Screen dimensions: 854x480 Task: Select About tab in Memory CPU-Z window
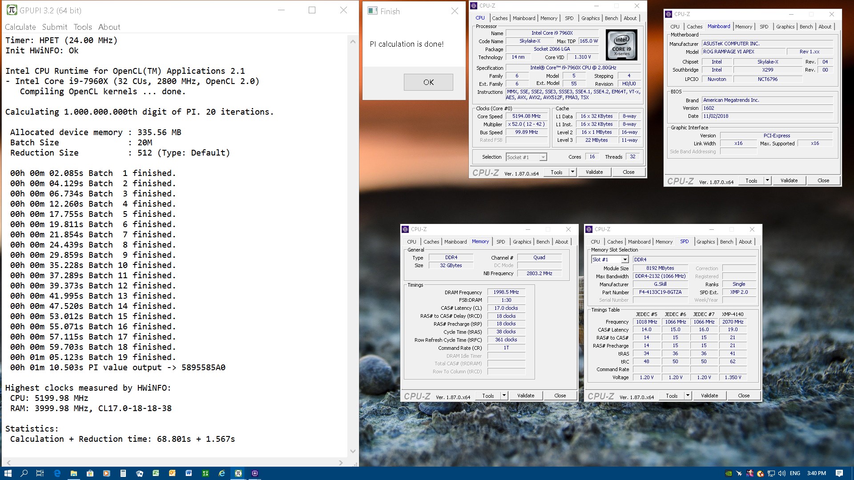point(561,242)
